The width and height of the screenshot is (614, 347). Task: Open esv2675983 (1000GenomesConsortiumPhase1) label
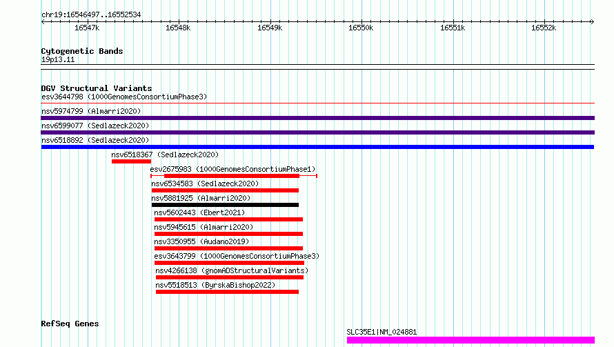click(232, 169)
